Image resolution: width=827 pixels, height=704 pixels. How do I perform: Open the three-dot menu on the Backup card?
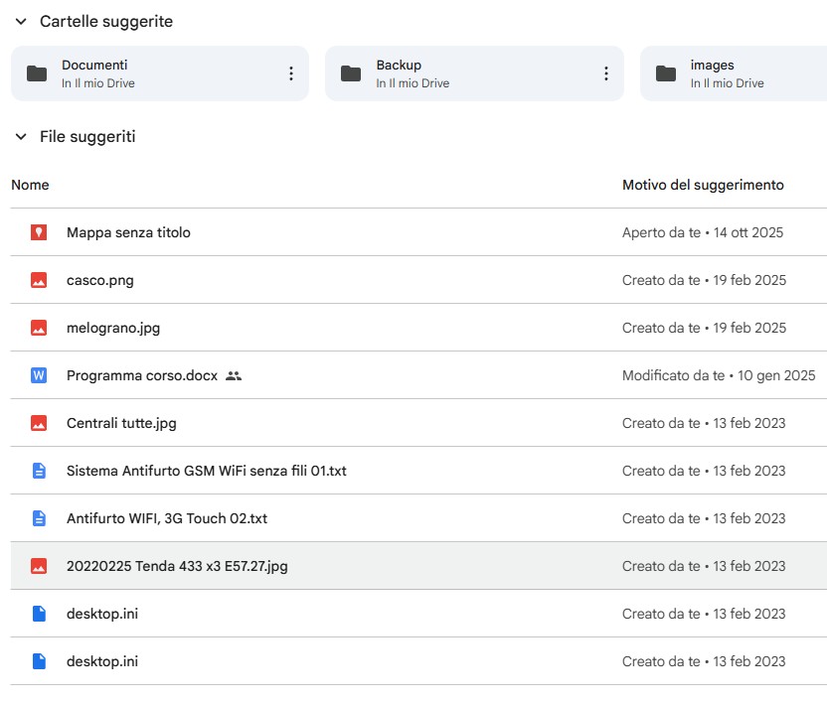coord(605,71)
